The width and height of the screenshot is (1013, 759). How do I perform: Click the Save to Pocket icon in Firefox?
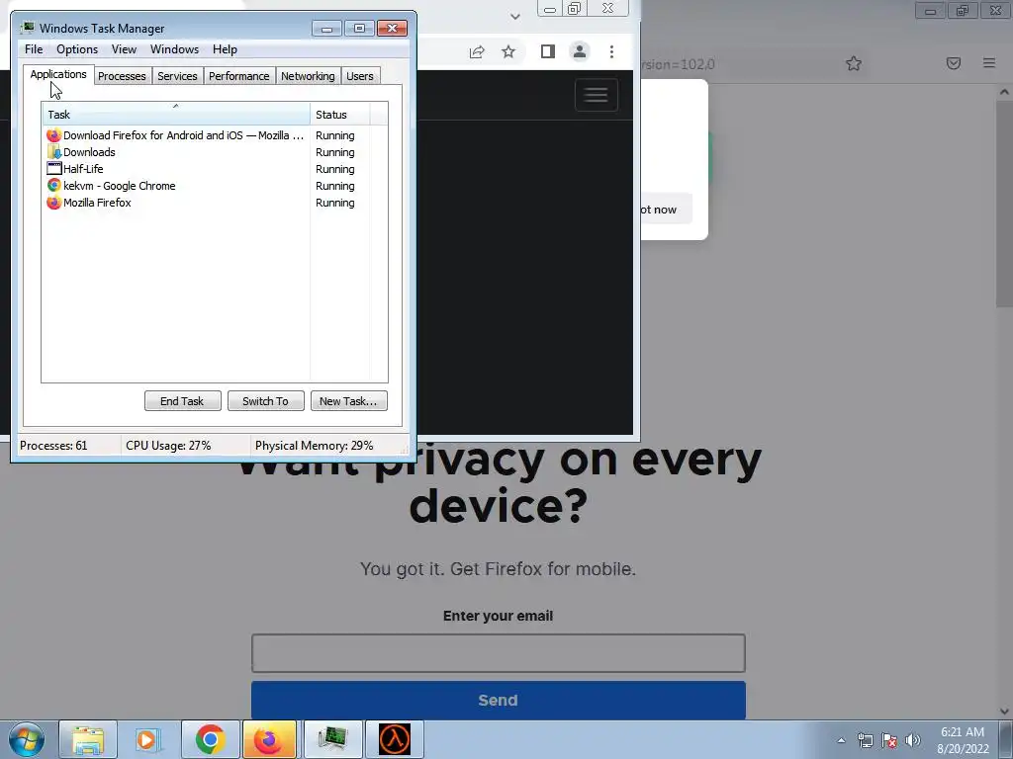[953, 63]
